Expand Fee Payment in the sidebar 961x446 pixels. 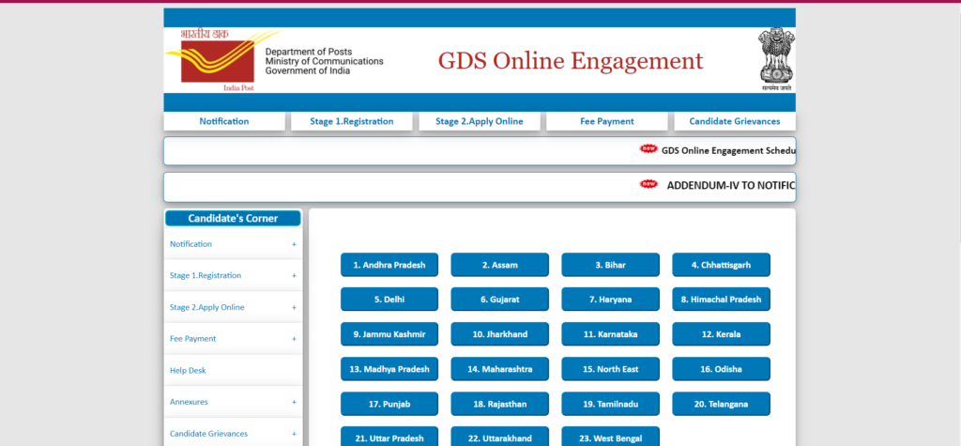[x=294, y=339]
